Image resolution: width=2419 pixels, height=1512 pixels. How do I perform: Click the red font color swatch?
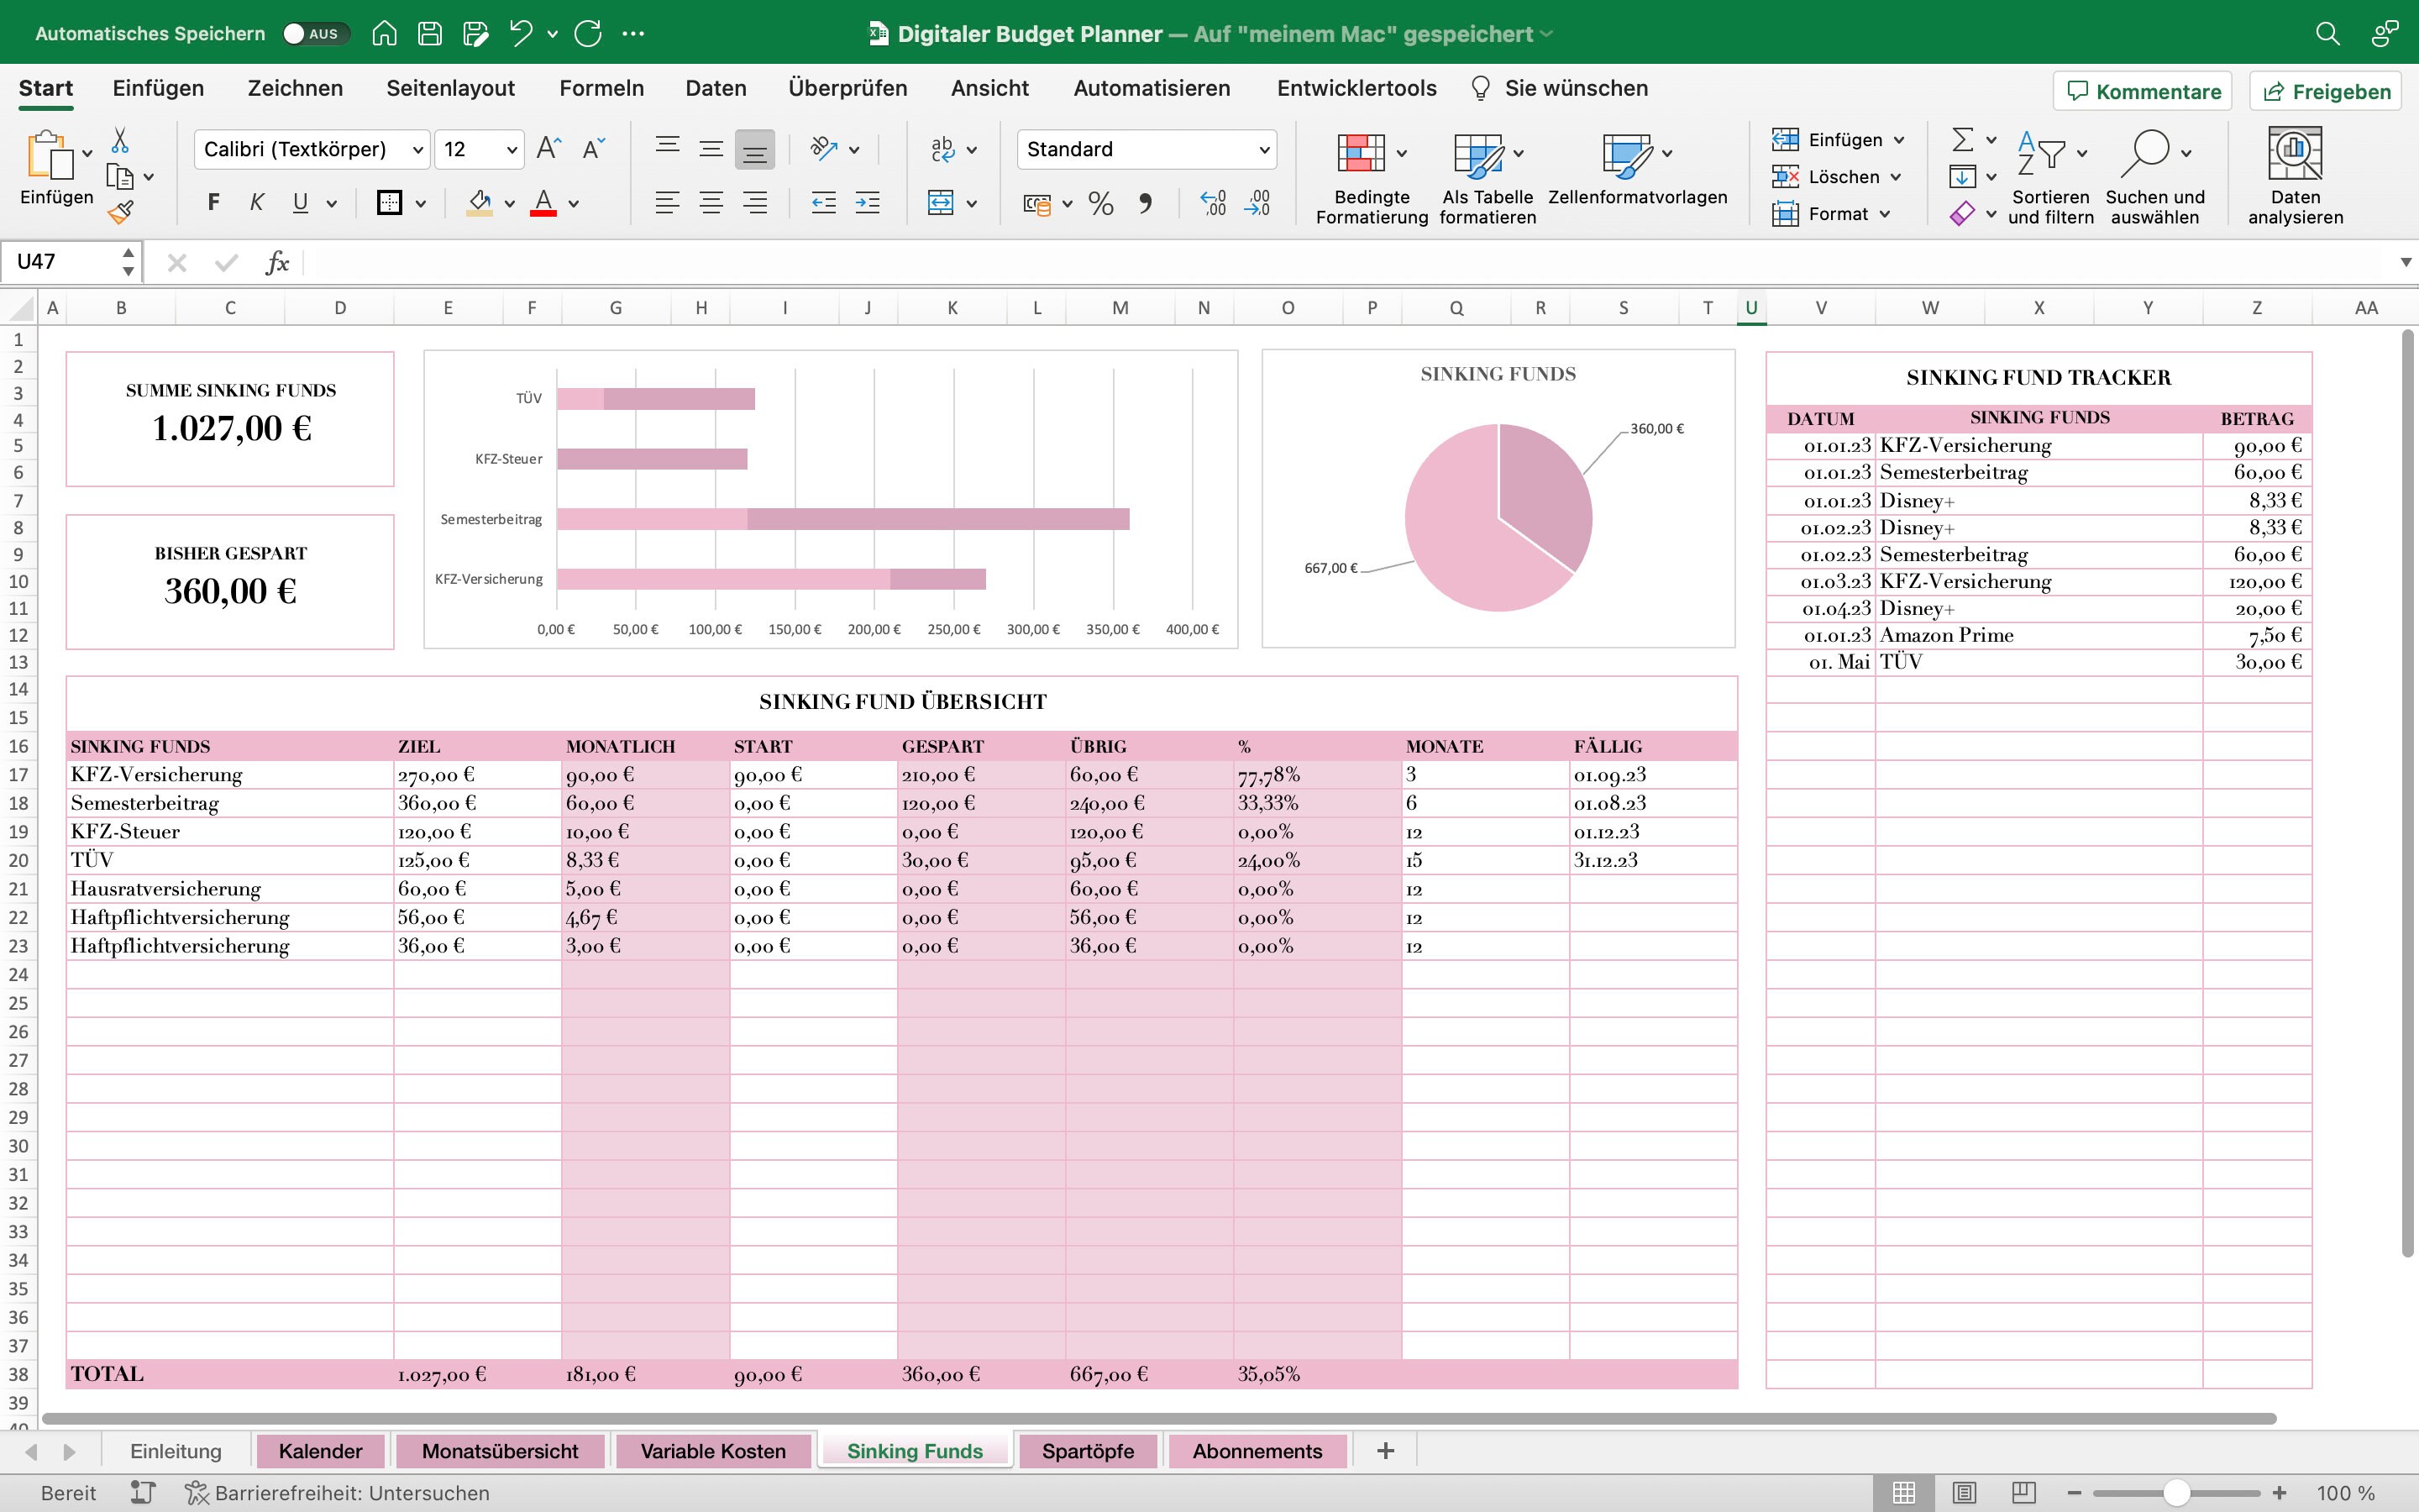tap(543, 203)
